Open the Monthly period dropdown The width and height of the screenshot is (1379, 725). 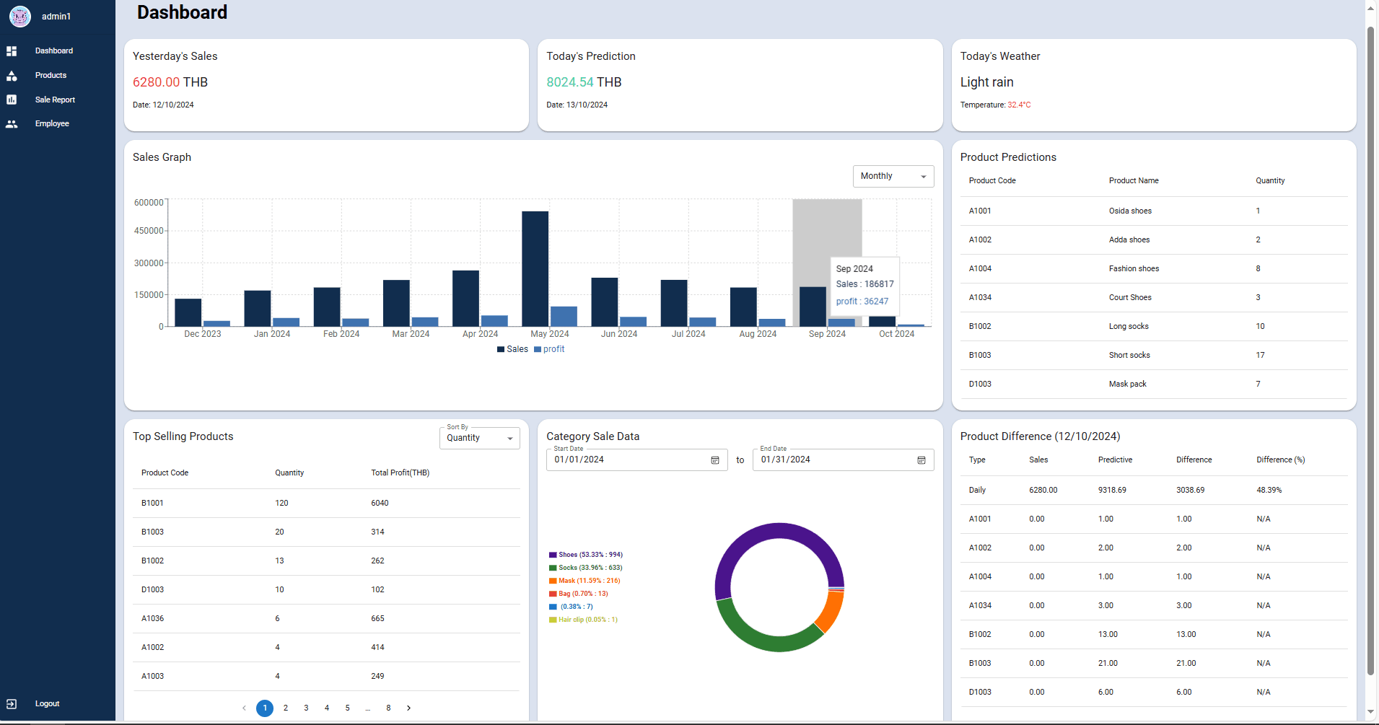click(x=893, y=177)
